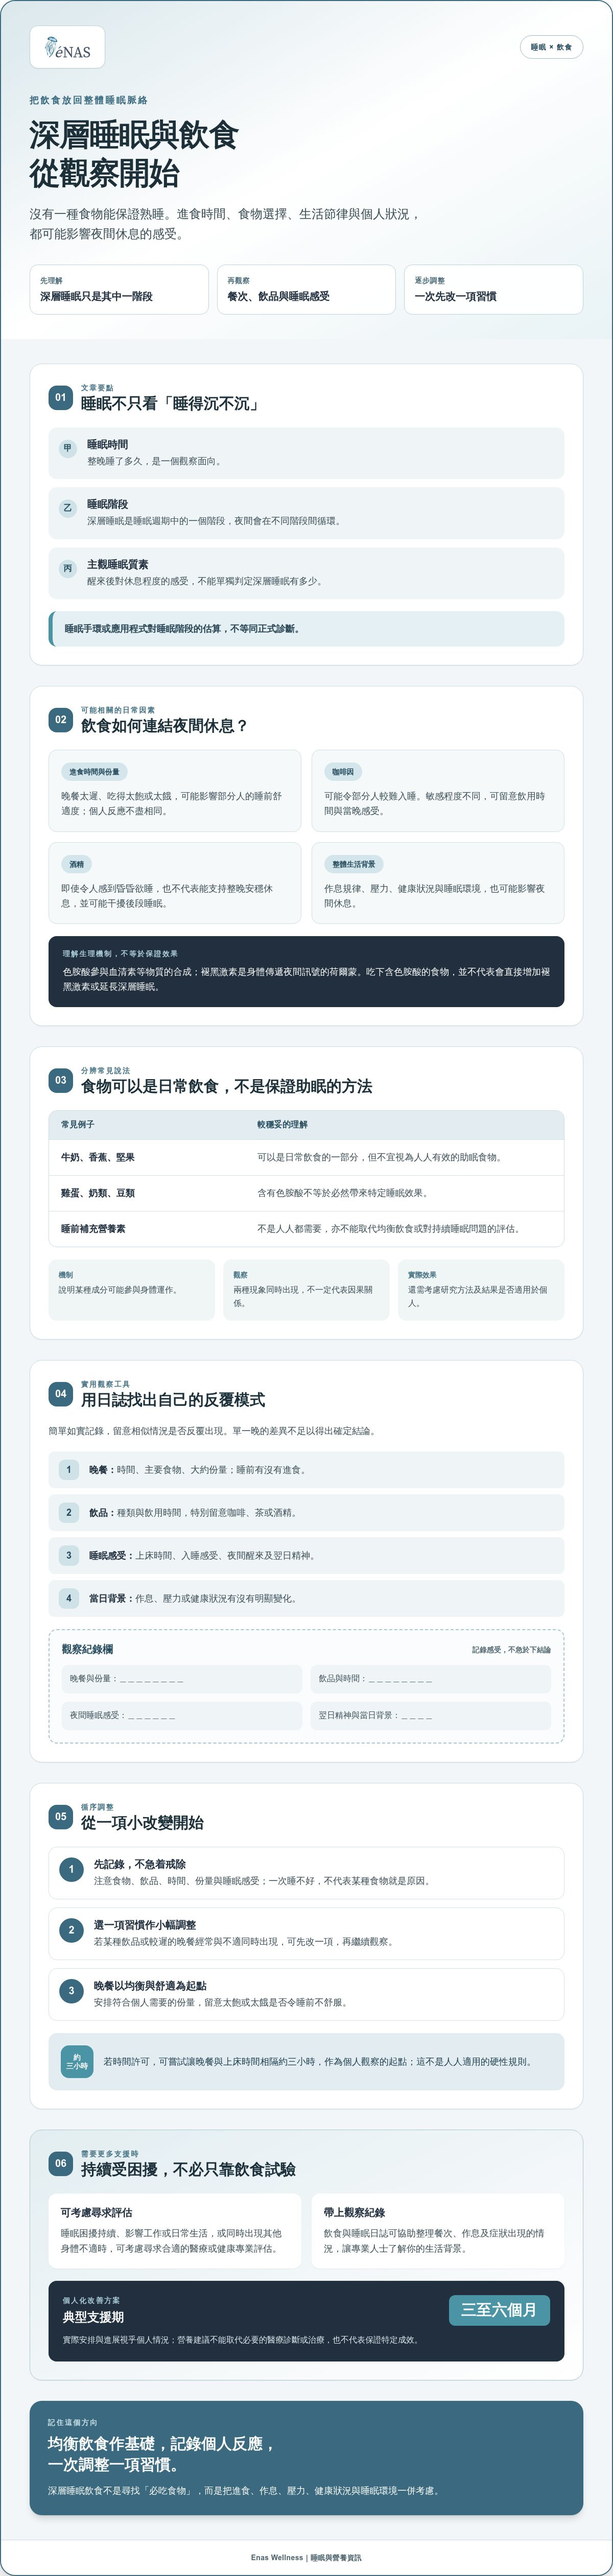Select the 咖啡因 tag
Screen dimensions: 613x2576
click(x=343, y=772)
